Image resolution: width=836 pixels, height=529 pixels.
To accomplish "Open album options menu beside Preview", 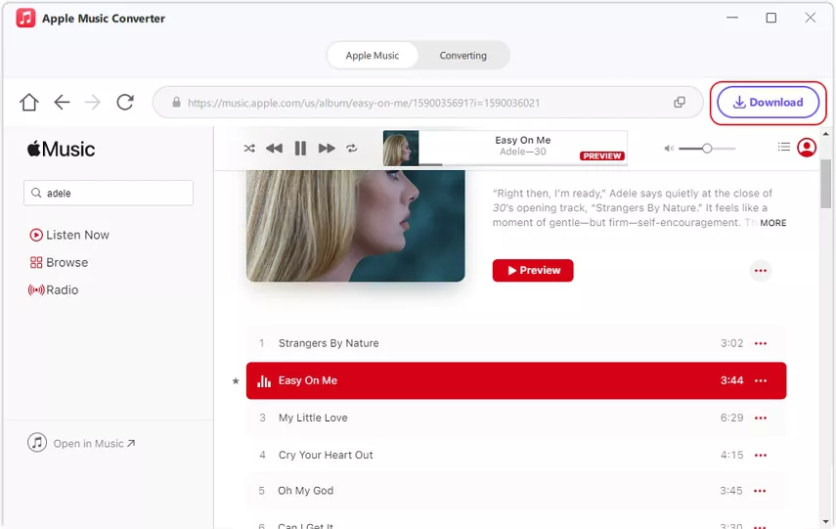I will pos(761,271).
